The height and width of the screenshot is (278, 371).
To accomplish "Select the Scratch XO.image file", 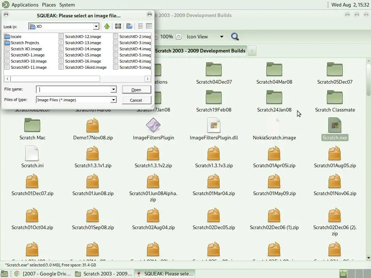I will [24, 49].
